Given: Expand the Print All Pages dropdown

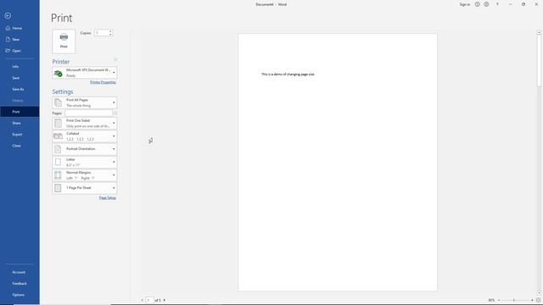Looking at the screenshot, I should (85, 103).
